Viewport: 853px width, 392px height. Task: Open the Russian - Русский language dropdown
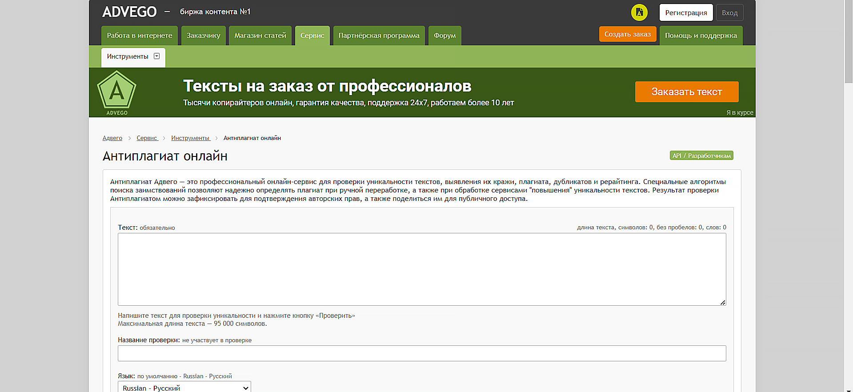(184, 388)
